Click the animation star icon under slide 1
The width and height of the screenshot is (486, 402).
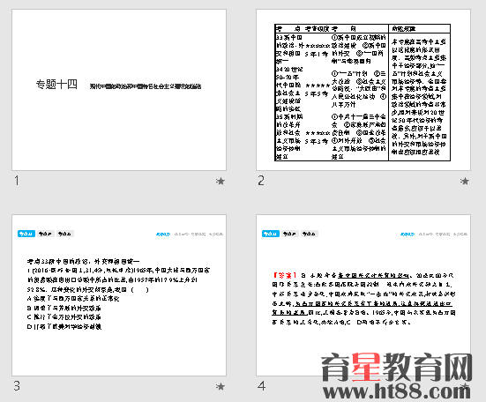coord(220,181)
